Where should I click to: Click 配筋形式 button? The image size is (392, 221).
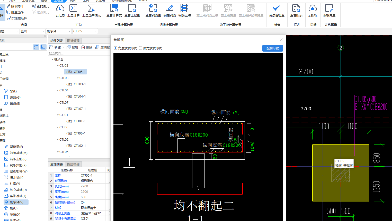(x=273, y=48)
